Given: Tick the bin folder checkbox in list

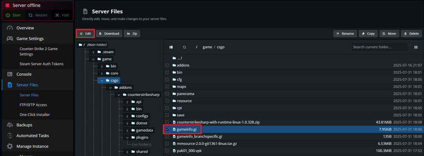Looking at the screenshot, I should (x=167, y=72).
